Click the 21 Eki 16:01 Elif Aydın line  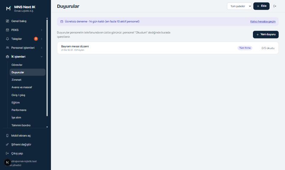pyautogui.click(x=73, y=50)
